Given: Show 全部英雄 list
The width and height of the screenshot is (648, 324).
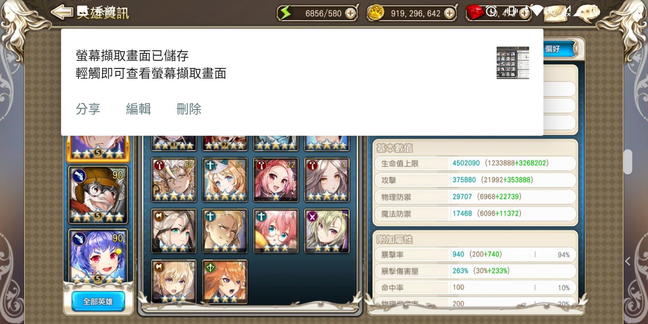Looking at the screenshot, I should point(98,301).
